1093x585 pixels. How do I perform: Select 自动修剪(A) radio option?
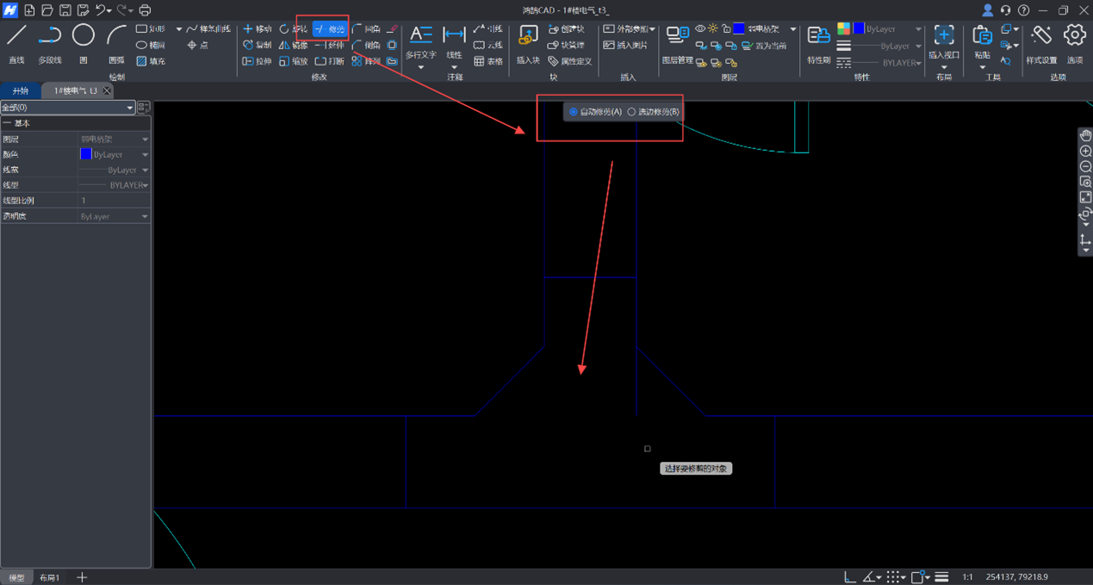pyautogui.click(x=574, y=112)
